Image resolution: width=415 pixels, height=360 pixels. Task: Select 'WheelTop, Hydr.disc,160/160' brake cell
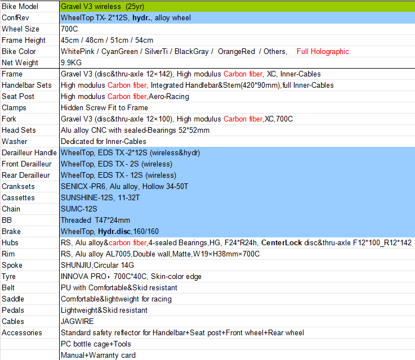237,232
